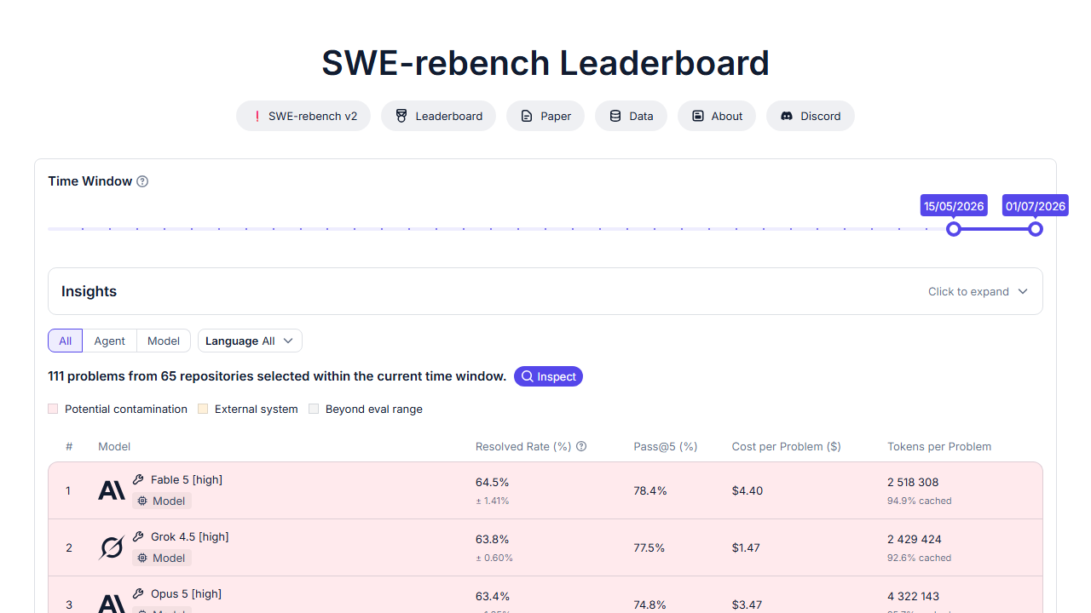Screen dimensions: 1091x613
Task: Click the document icon on Paper button
Action: [527, 116]
